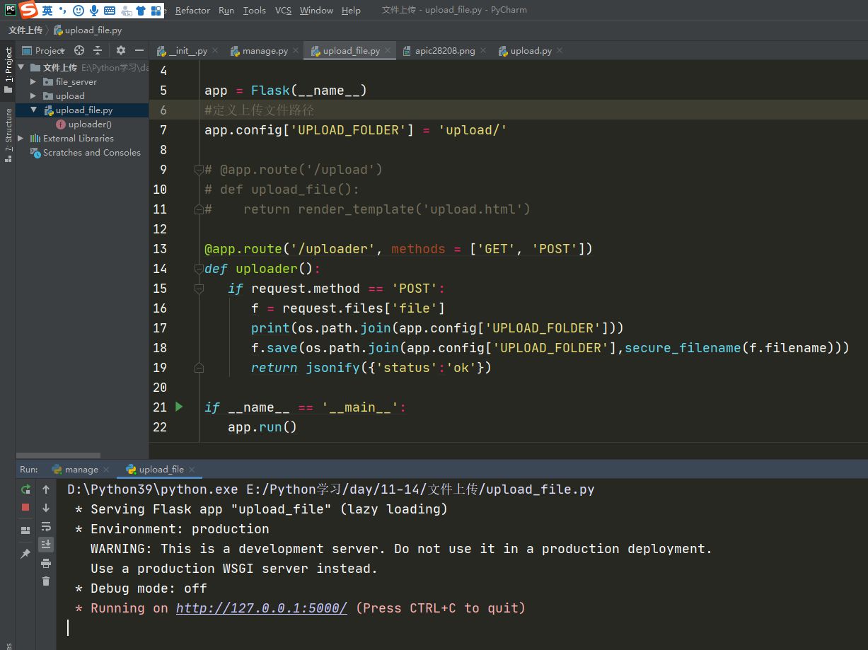
Task: Clear all console output with trash icon
Action: 46,581
